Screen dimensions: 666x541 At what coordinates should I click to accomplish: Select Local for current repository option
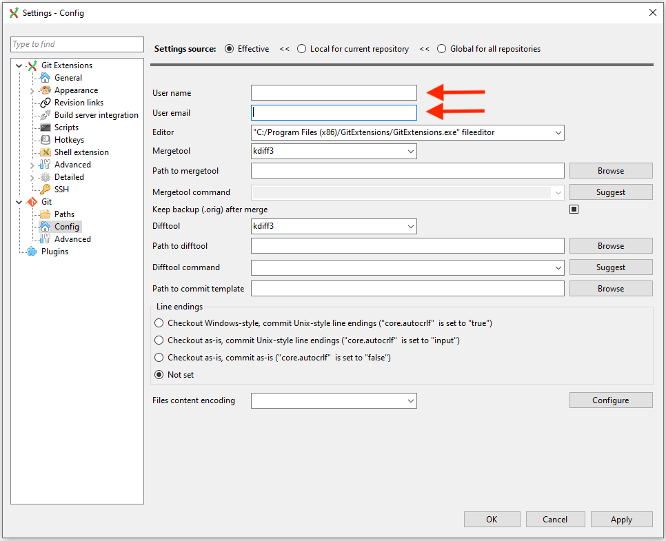pyautogui.click(x=302, y=49)
